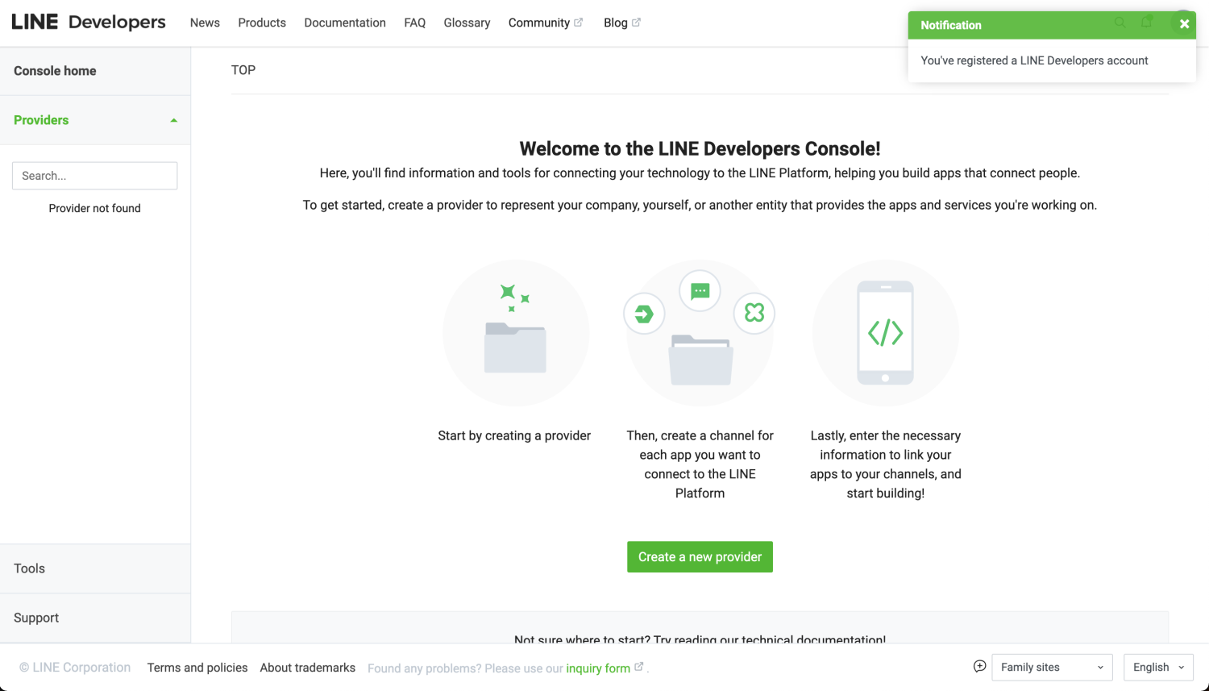Screen dimensions: 1209x691
Task: Click the external-link icon after inquiry form
Action: [x=639, y=666]
